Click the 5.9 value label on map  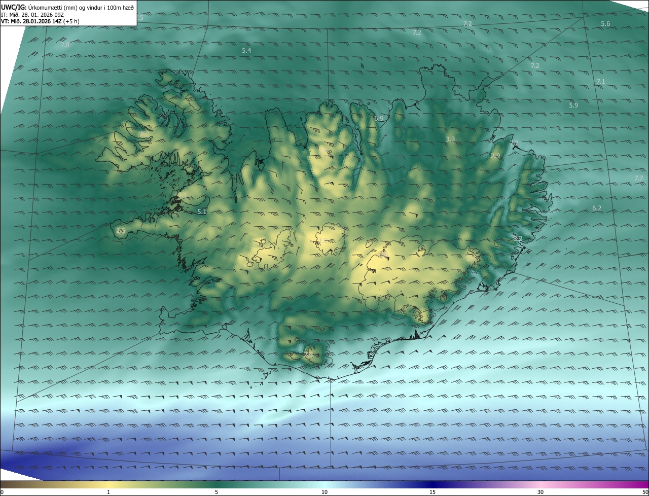[573, 105]
